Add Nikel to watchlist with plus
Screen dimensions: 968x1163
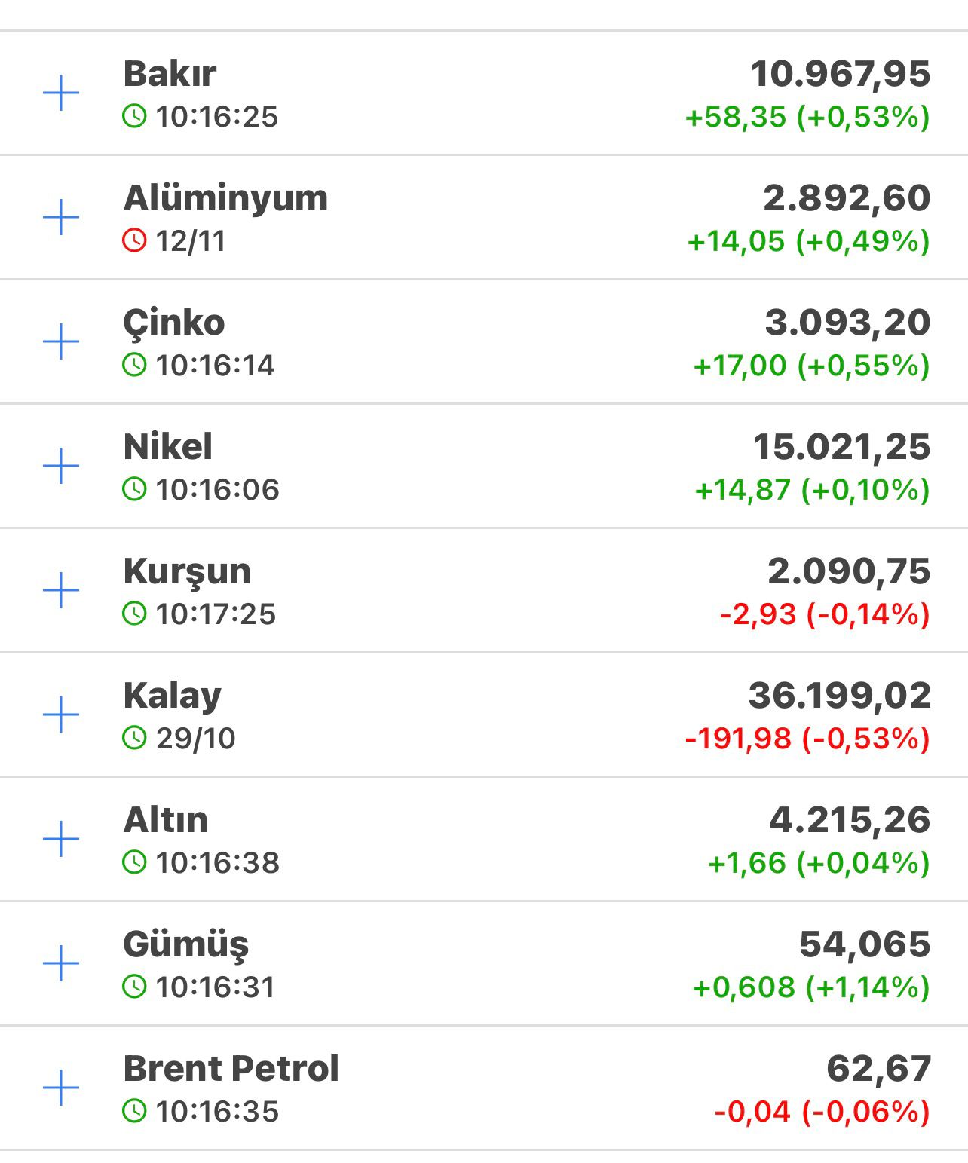61,467
